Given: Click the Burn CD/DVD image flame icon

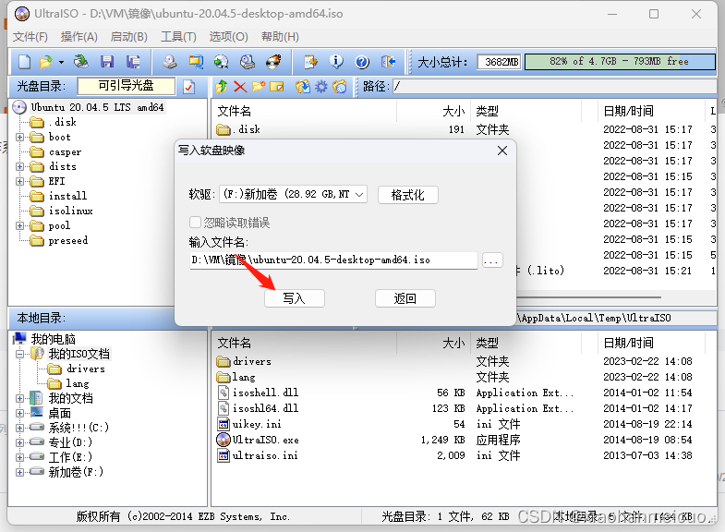Looking at the screenshot, I should (273, 62).
